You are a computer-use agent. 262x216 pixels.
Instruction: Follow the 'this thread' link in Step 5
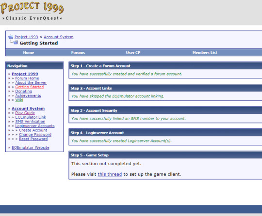110,174
